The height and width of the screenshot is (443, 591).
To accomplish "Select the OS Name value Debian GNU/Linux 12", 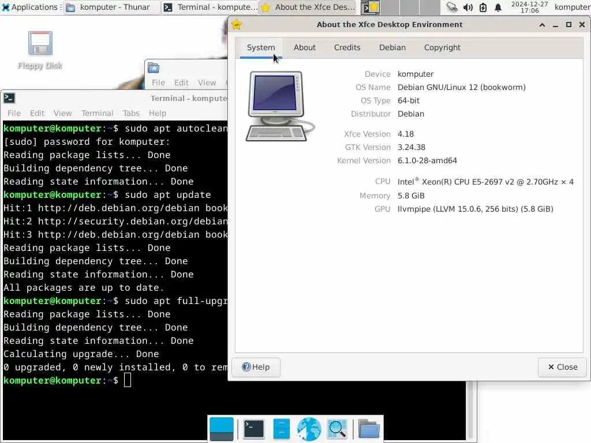I will point(461,88).
